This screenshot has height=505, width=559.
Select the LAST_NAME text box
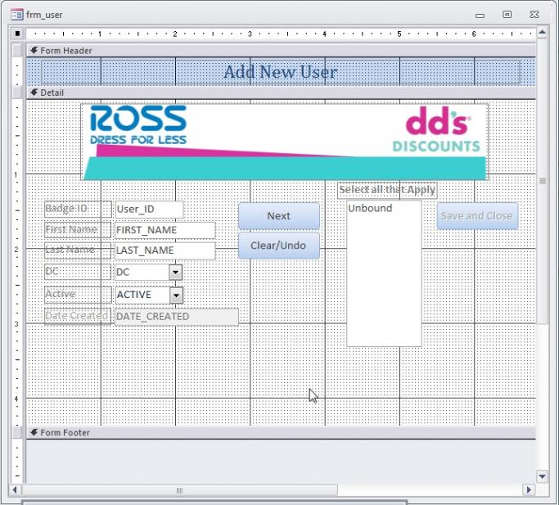click(x=165, y=250)
